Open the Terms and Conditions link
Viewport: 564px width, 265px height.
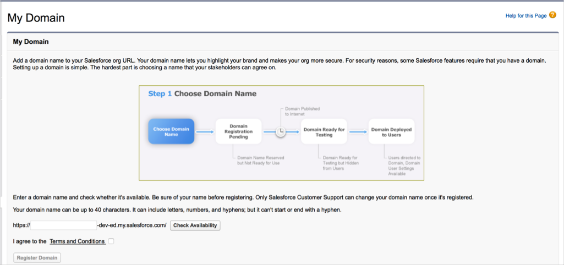(77, 241)
